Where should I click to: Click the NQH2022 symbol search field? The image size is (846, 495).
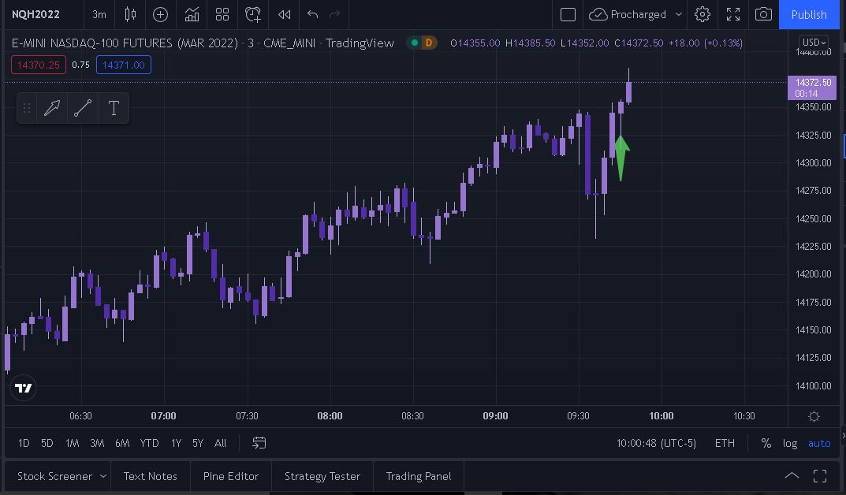[x=36, y=14]
